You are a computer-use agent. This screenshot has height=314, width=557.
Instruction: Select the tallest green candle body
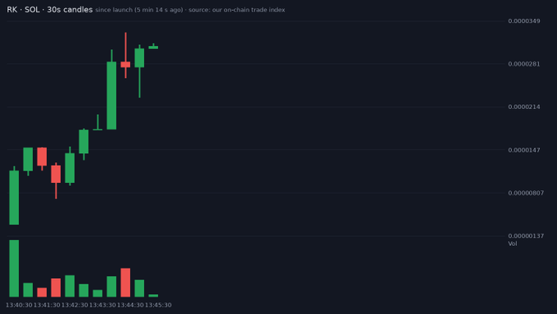tap(111, 96)
